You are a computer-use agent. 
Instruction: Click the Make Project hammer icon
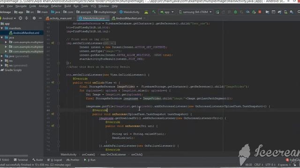tap(154, 12)
